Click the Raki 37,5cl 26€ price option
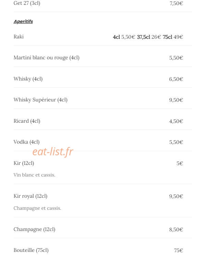The image size is (216, 255). click(x=149, y=37)
